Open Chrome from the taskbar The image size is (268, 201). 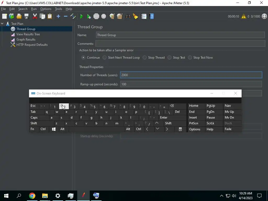32,196
